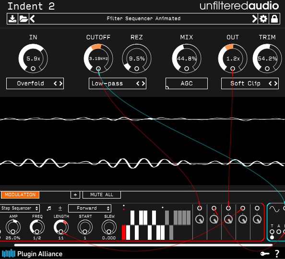Select previous filter type beside Low-pass
The width and height of the screenshot is (285, 259).
point(138,83)
